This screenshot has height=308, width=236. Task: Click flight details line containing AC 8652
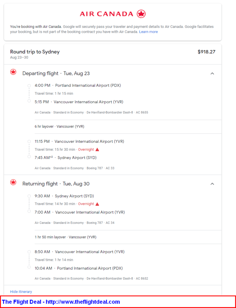pos(91,278)
